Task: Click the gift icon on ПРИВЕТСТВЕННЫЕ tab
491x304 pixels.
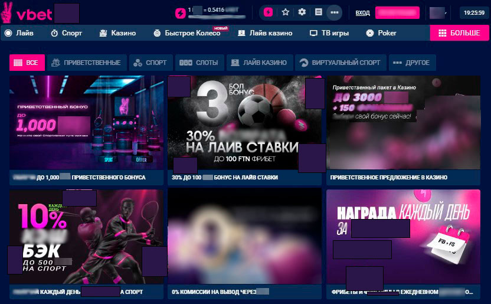Action: (55, 63)
